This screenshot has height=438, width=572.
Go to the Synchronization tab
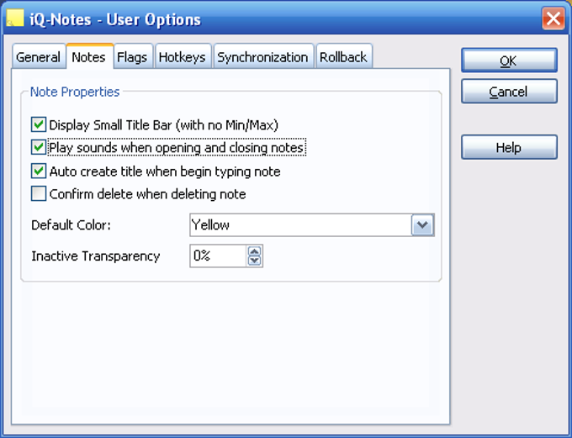(x=262, y=57)
